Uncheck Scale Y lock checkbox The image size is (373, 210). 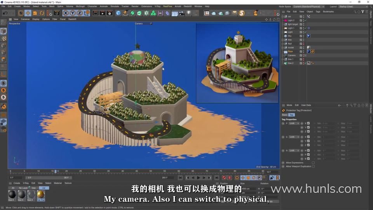[x=309, y=141]
